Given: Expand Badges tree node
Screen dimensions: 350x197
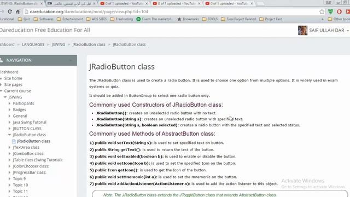Looking at the screenshot, I should [10, 109].
